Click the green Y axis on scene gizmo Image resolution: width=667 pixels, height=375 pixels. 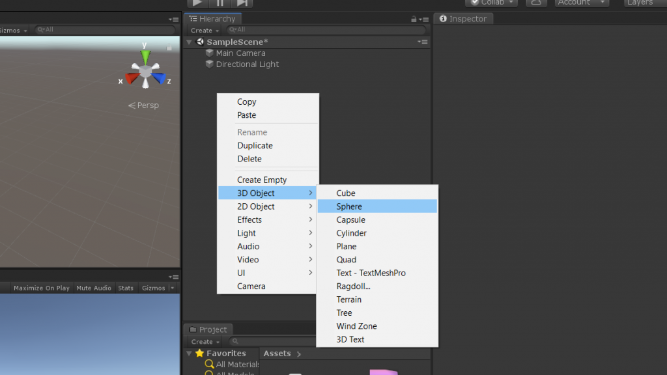click(x=146, y=56)
